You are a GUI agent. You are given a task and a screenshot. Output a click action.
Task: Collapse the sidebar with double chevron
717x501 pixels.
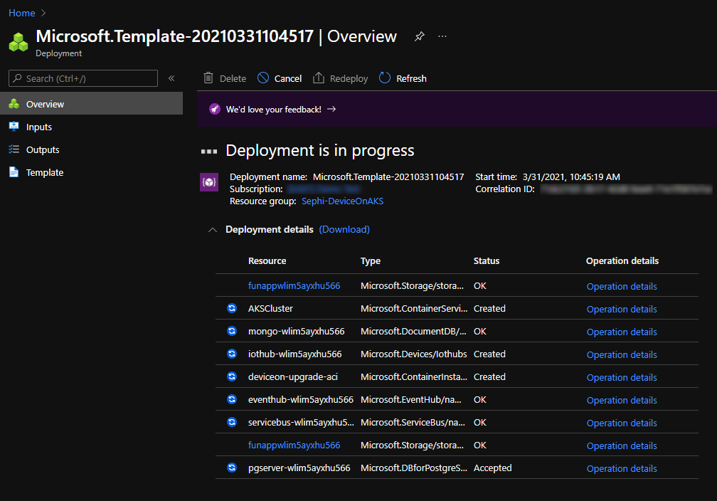[x=171, y=78]
